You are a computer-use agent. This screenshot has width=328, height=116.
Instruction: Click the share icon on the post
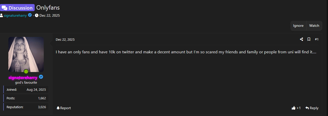[301, 39]
